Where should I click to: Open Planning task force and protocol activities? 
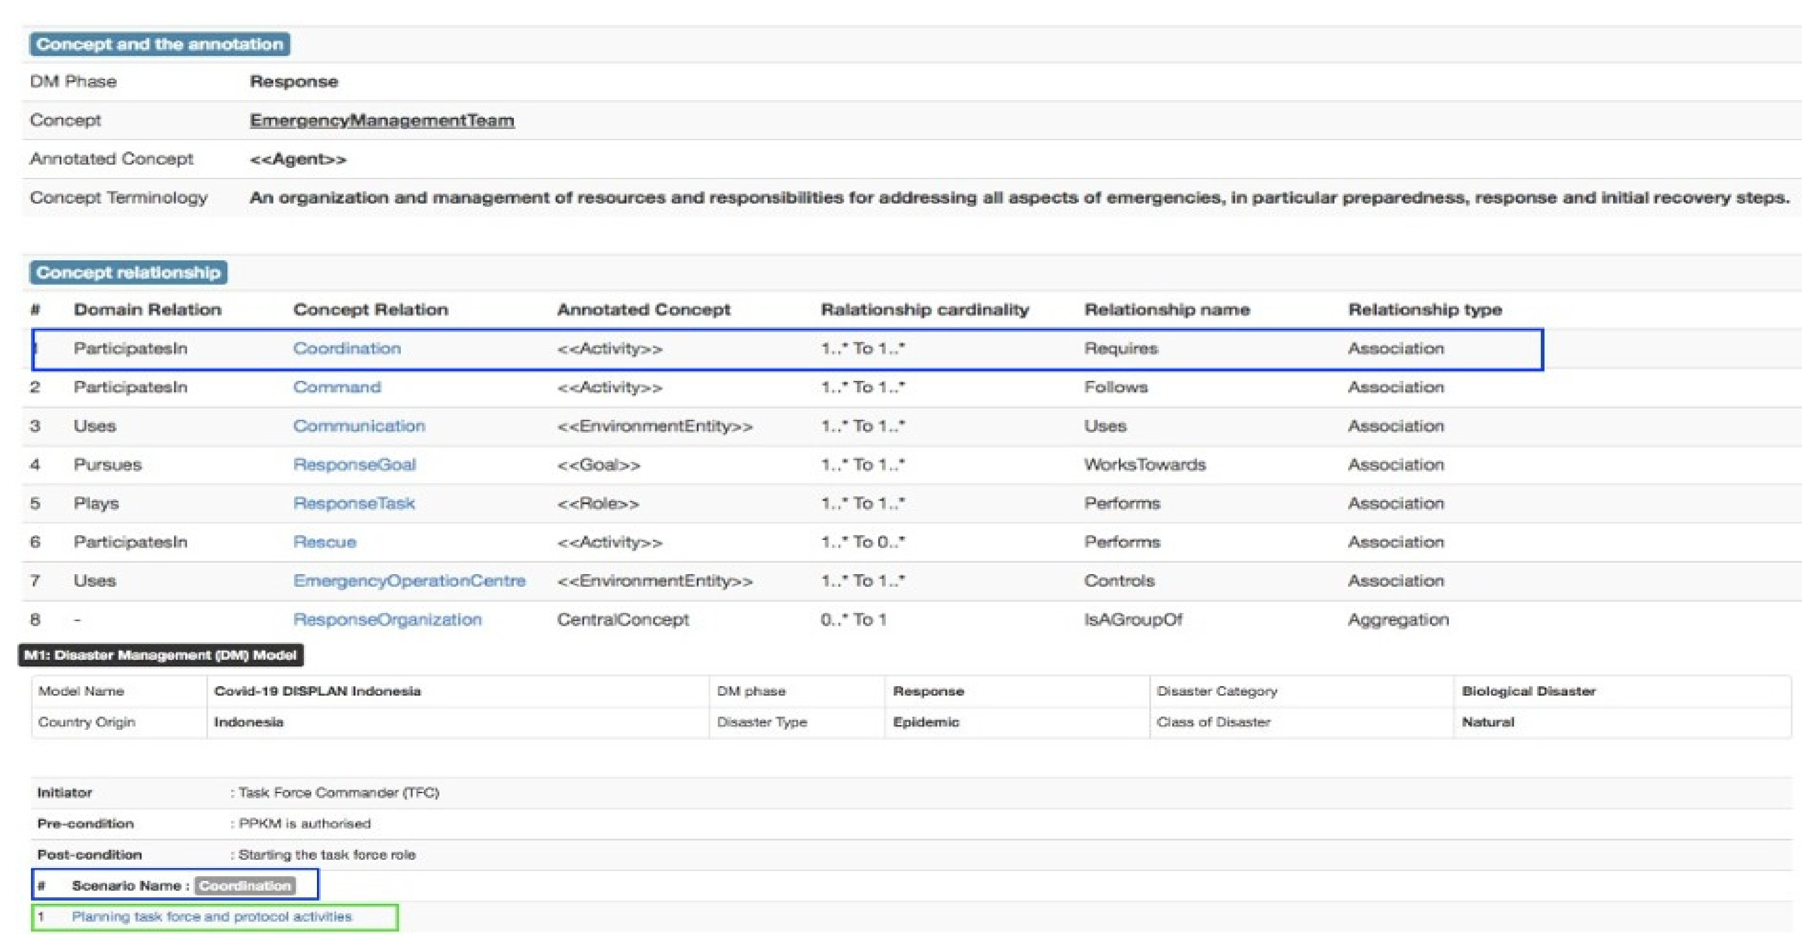tap(211, 917)
